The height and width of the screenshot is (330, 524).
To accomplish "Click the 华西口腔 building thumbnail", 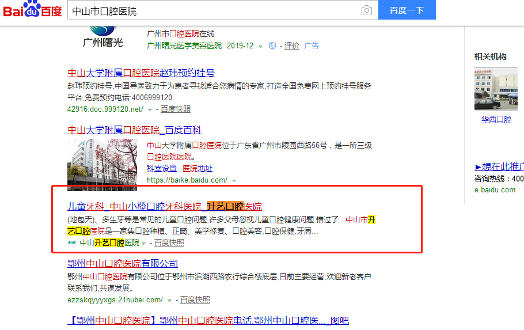I will pos(496,89).
